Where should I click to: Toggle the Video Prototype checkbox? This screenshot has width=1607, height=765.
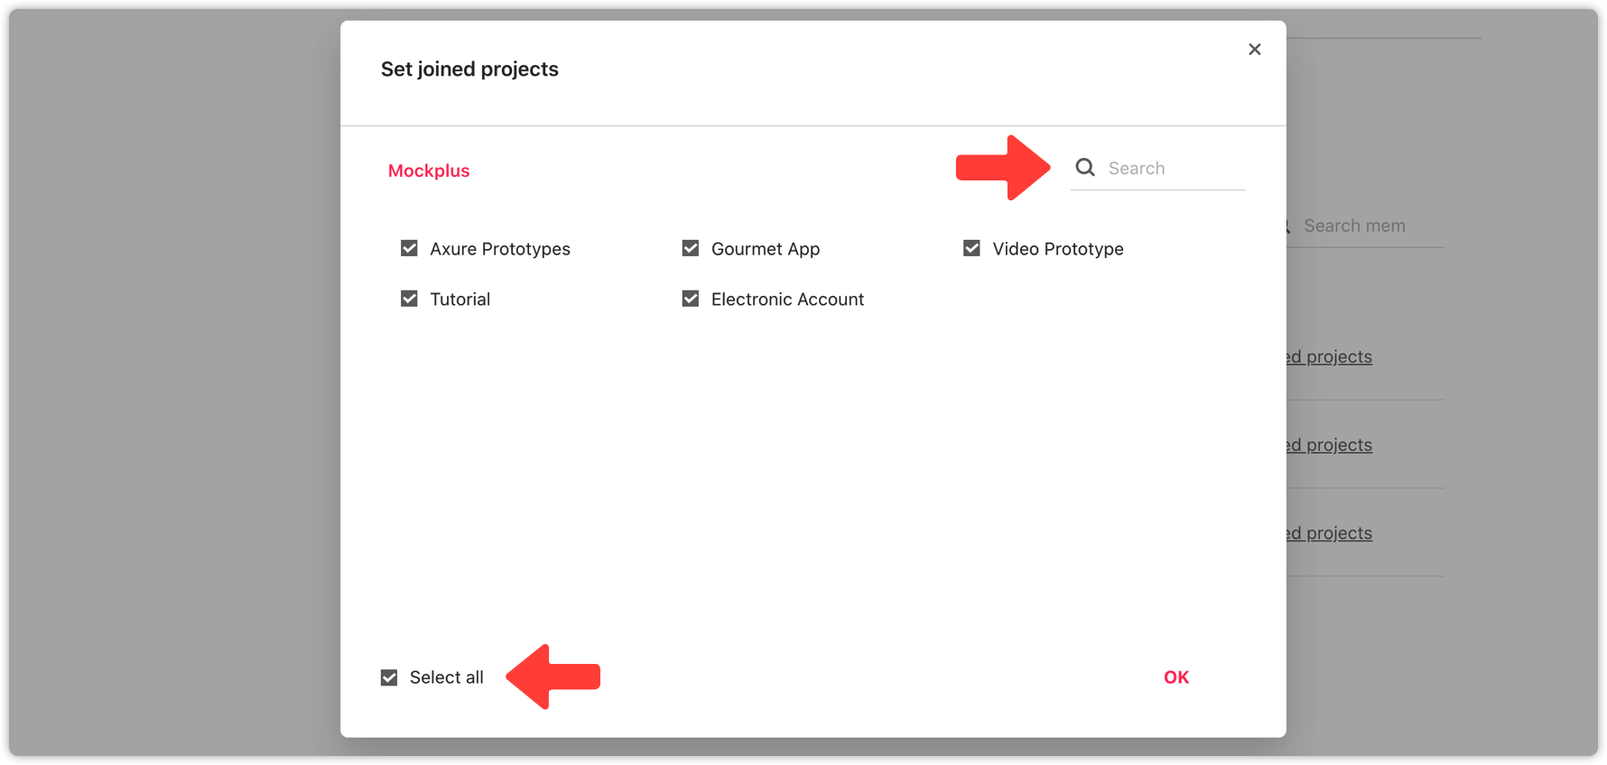971,248
